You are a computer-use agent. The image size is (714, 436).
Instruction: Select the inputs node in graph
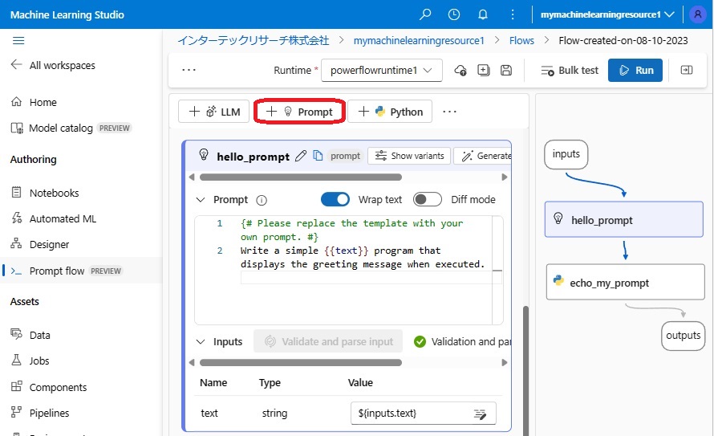pos(566,154)
